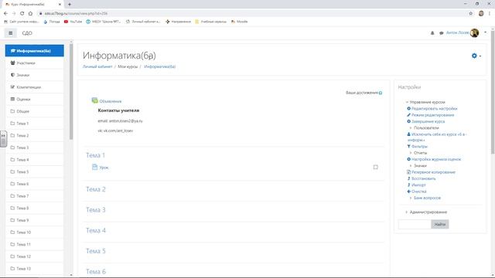Click gear icon for Редактировать настройки

(x=409, y=108)
